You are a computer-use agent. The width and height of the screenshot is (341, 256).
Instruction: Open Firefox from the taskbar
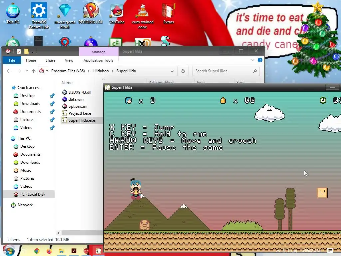(49, 251)
